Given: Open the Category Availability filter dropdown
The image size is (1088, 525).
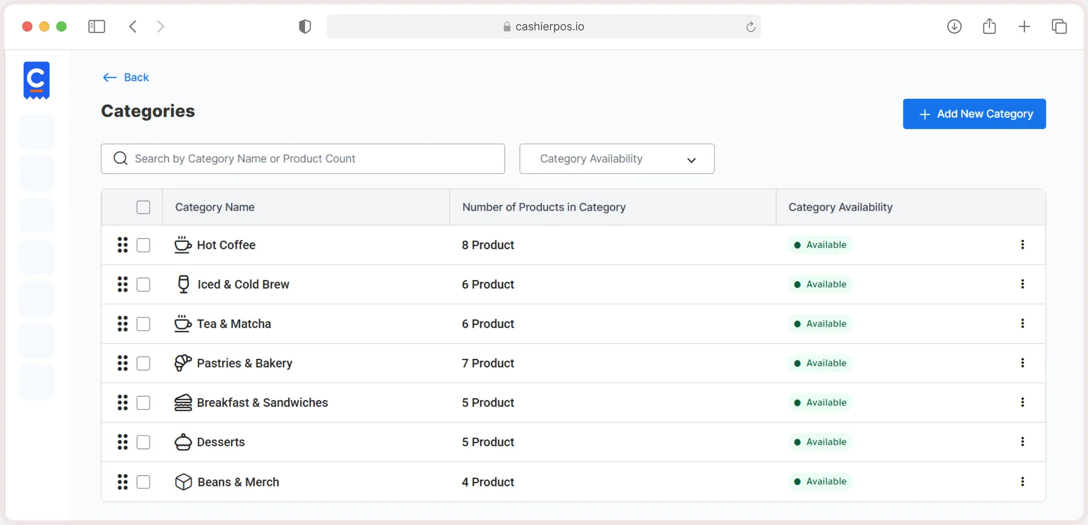Looking at the screenshot, I should [x=617, y=159].
